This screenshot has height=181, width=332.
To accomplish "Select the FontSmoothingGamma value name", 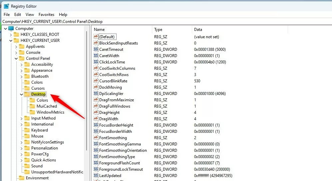I will [120, 144].
